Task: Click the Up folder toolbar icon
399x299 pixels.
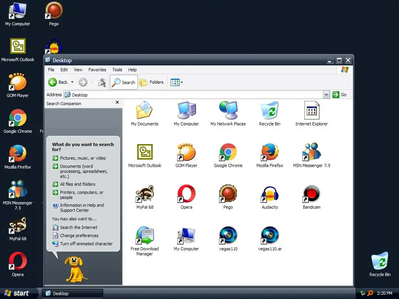Action: (x=102, y=82)
